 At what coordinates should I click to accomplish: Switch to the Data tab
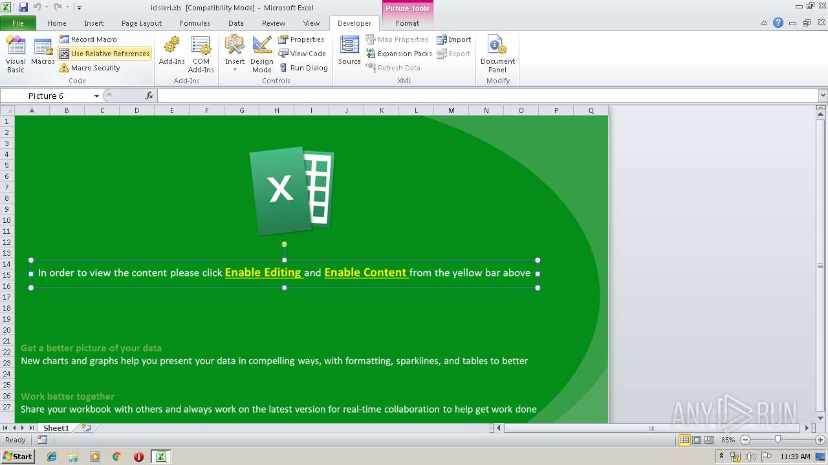click(236, 23)
